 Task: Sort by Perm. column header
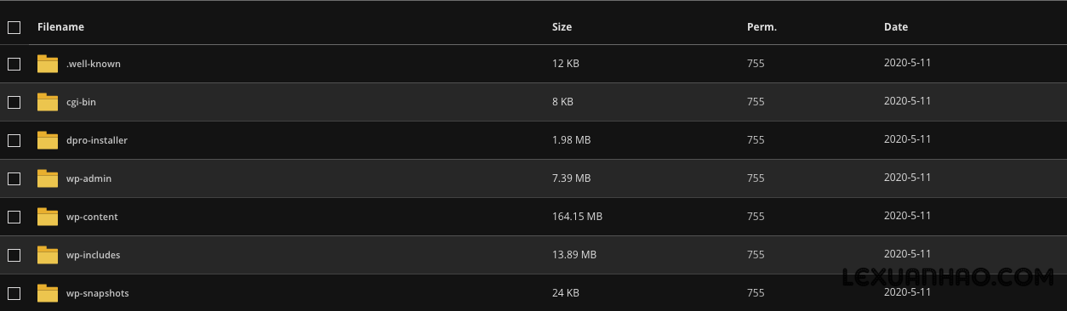762,27
